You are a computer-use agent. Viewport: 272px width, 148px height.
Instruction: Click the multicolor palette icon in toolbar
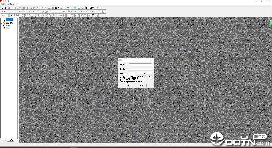[x=56, y=8]
